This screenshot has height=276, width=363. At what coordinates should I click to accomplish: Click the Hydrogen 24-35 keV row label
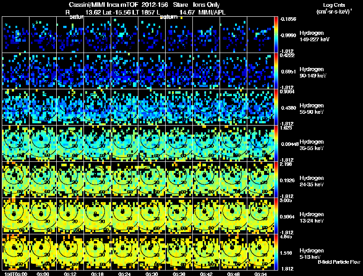312,181
